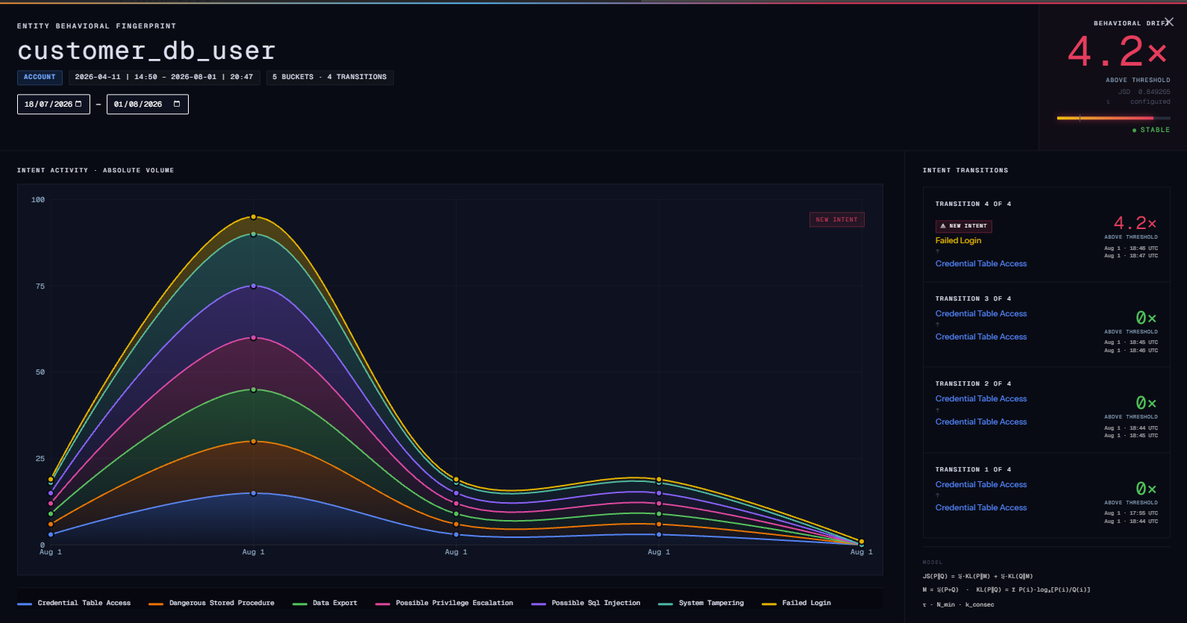This screenshot has height=623, width=1187.
Task: Open the TRANSITION 3 OF 4 card heading
Action: 973,298
